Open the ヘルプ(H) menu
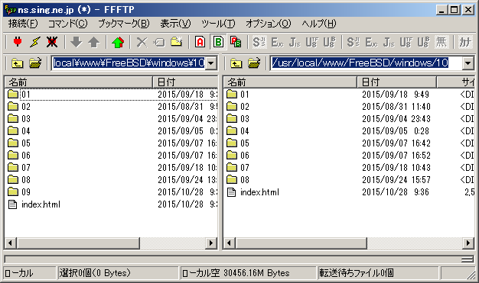 pos(319,24)
